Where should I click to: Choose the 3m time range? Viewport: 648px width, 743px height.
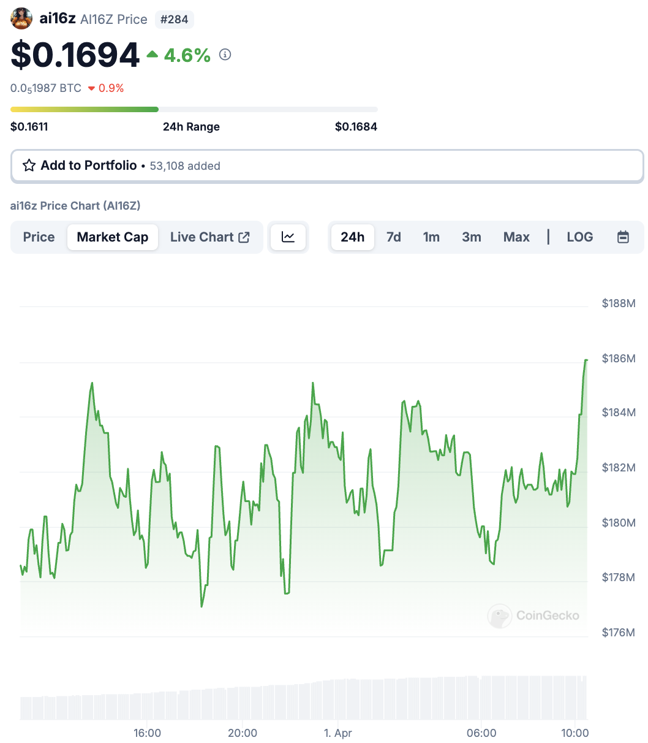click(472, 237)
